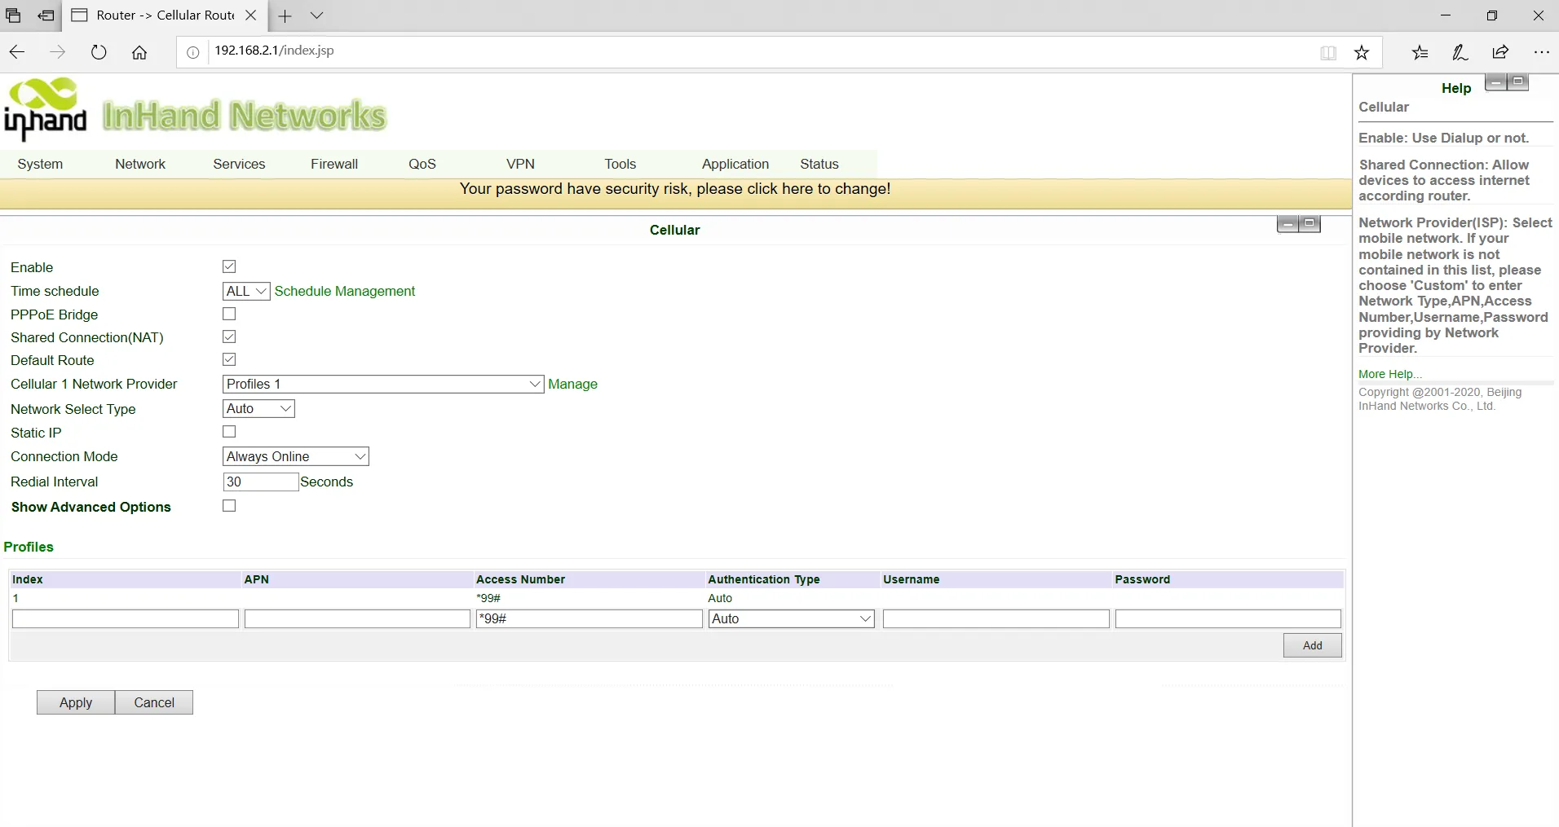Click Add profile button

1313,645
